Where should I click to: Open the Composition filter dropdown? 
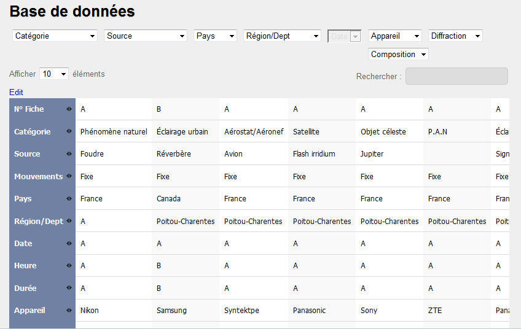pos(398,55)
